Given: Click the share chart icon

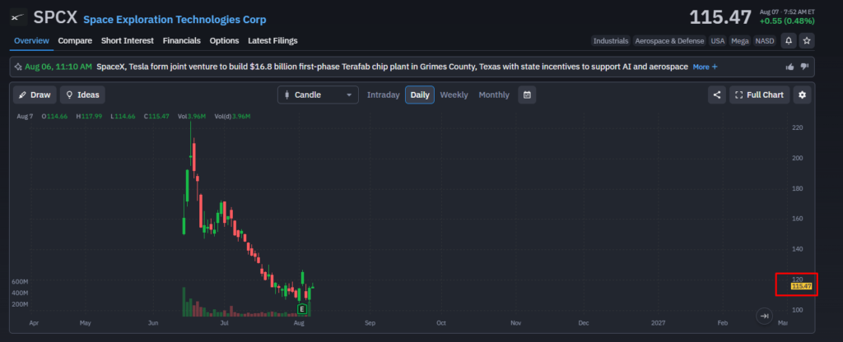Looking at the screenshot, I should (x=717, y=95).
